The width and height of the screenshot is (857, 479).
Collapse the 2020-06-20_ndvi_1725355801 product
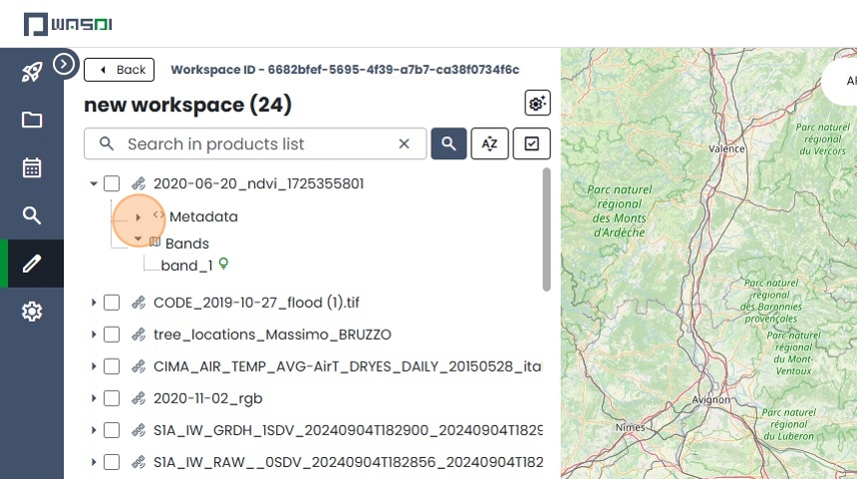click(x=94, y=183)
